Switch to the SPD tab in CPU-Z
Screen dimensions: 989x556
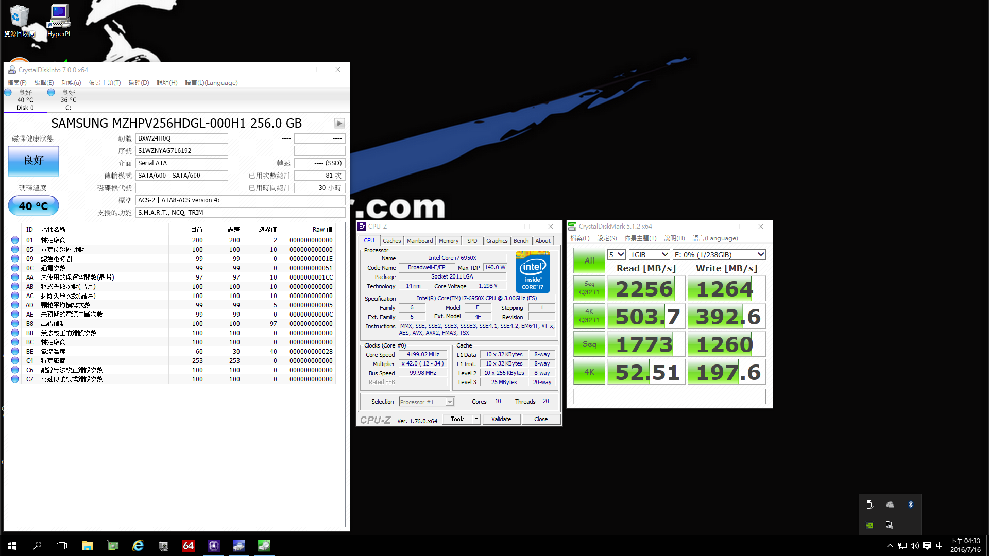click(472, 241)
